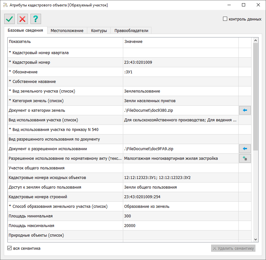Click blue arrow beside doc9380.zip
Screen dimensions: 266x260
(x=245, y=110)
